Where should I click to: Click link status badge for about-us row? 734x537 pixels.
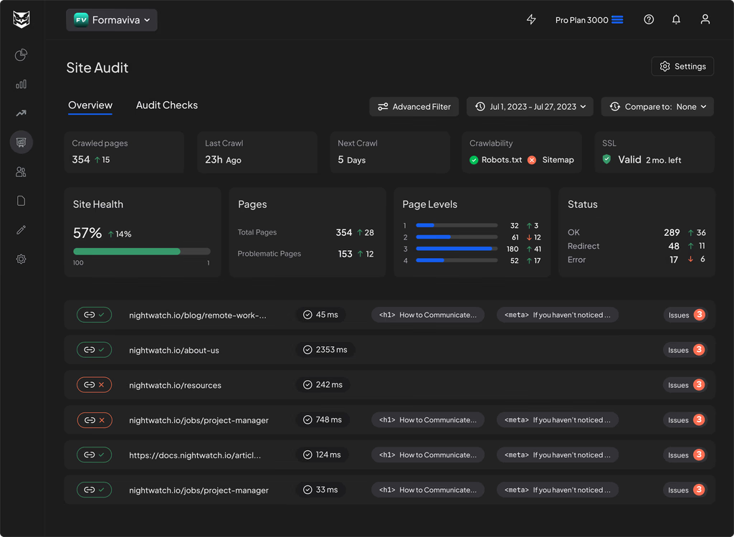pos(94,350)
